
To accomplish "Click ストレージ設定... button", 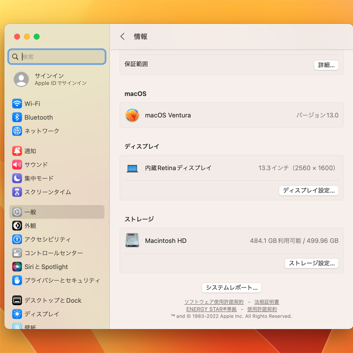I will coord(311,263).
